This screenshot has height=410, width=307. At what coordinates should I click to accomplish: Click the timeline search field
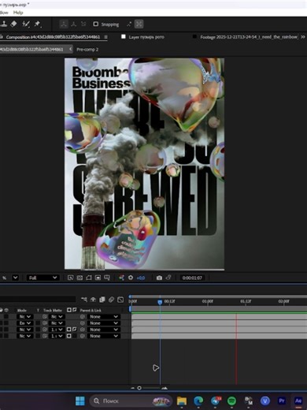(38, 299)
